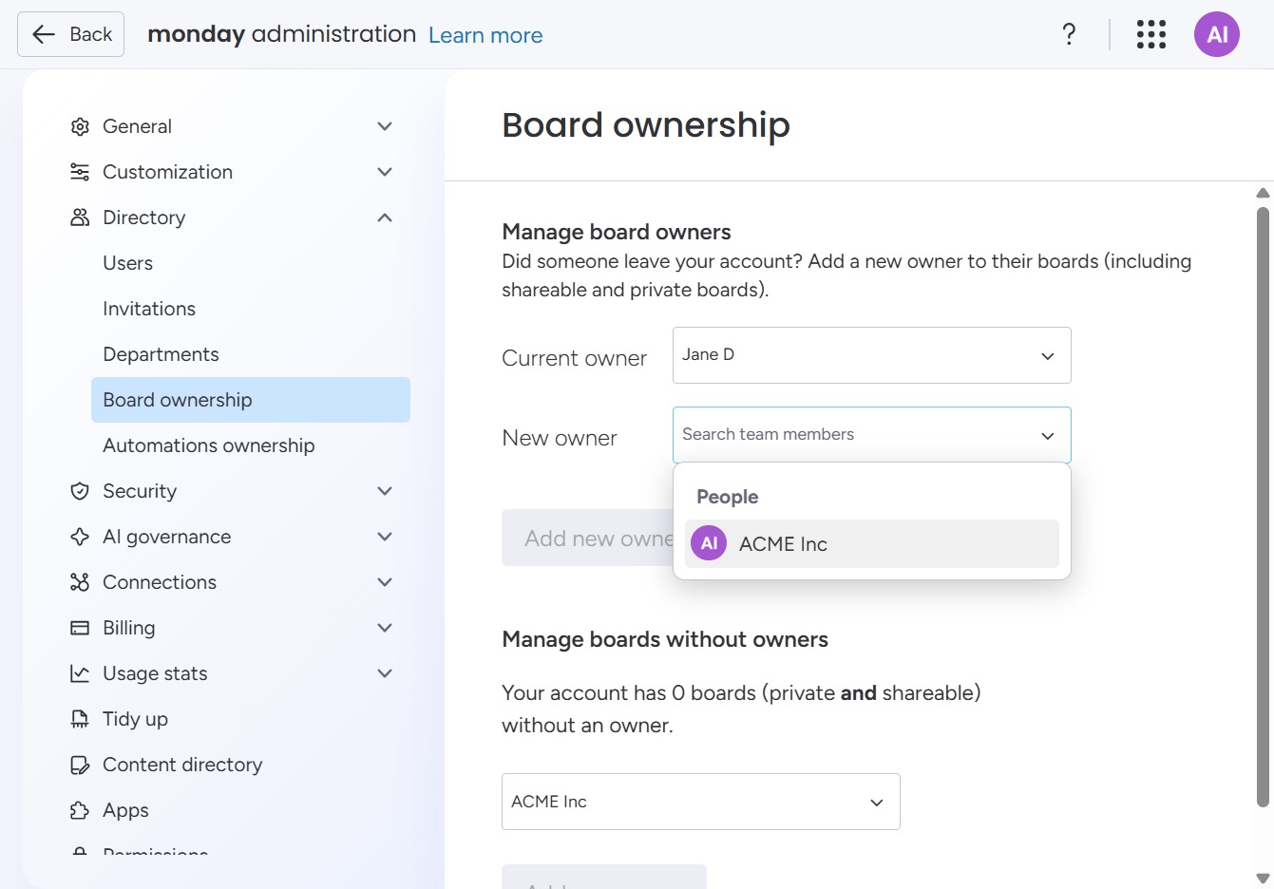Open the Apps page
Image resolution: width=1274 pixels, height=889 pixels.
pyautogui.click(x=125, y=810)
